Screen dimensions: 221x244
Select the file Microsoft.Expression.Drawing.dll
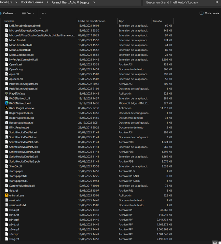[x=29, y=30]
